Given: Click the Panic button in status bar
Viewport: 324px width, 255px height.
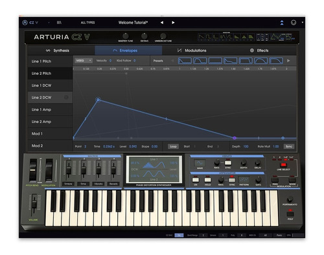Looking at the screenshot, I should [279, 235].
